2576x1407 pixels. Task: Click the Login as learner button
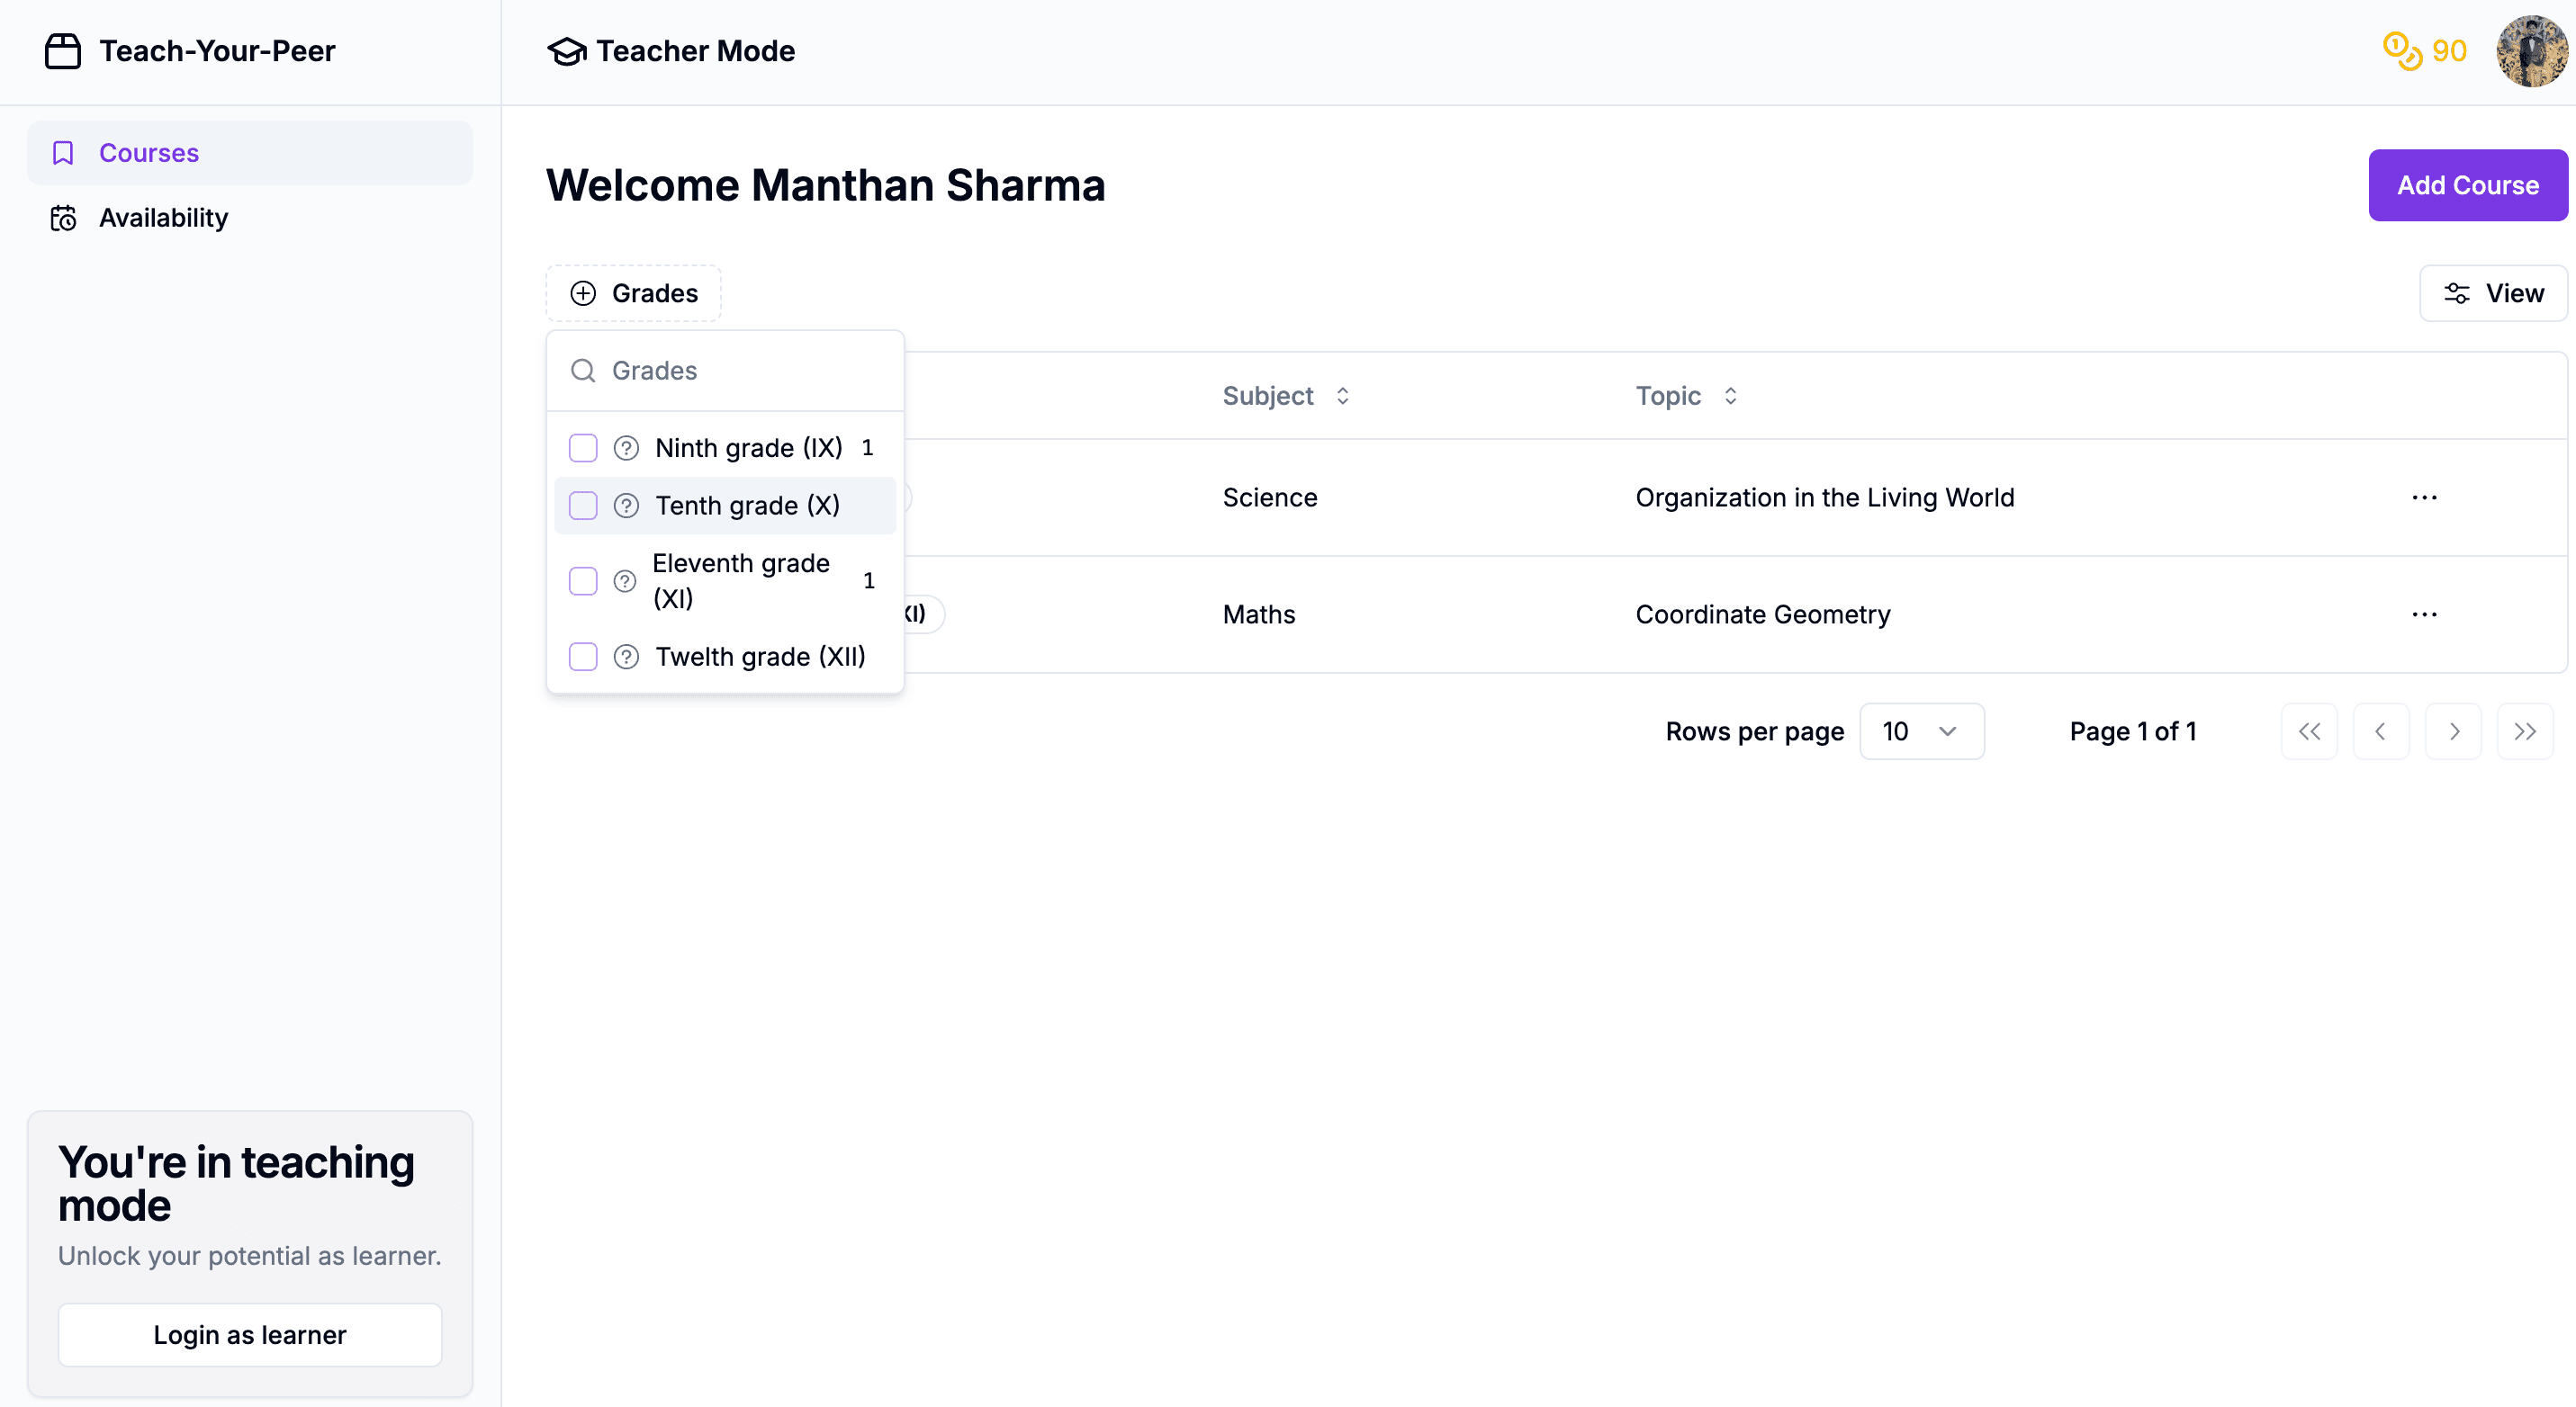(249, 1334)
